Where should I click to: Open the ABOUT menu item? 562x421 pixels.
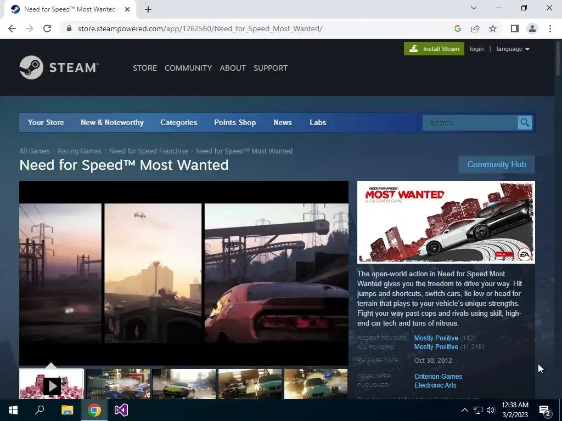[233, 68]
